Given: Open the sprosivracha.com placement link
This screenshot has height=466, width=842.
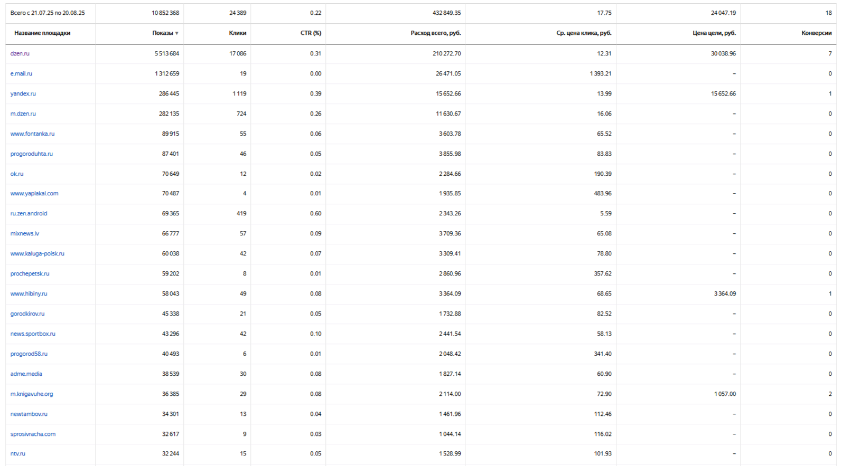Looking at the screenshot, I should coord(33,434).
